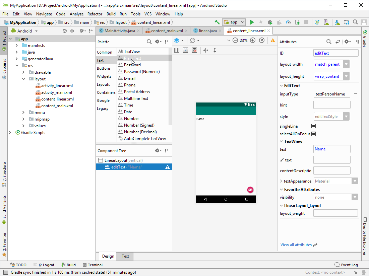
Task: Open the design surface layers selector
Action: coord(179,41)
